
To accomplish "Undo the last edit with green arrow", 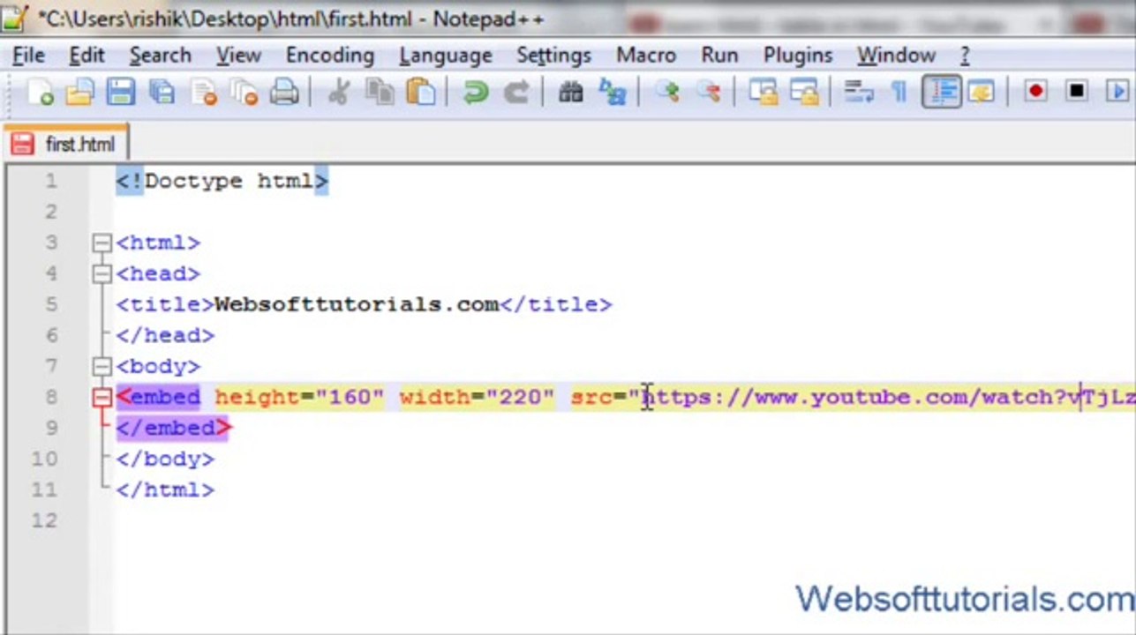I will coord(476,92).
